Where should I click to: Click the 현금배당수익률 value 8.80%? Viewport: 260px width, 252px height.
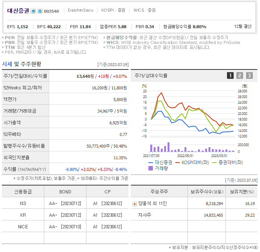pos(200,27)
